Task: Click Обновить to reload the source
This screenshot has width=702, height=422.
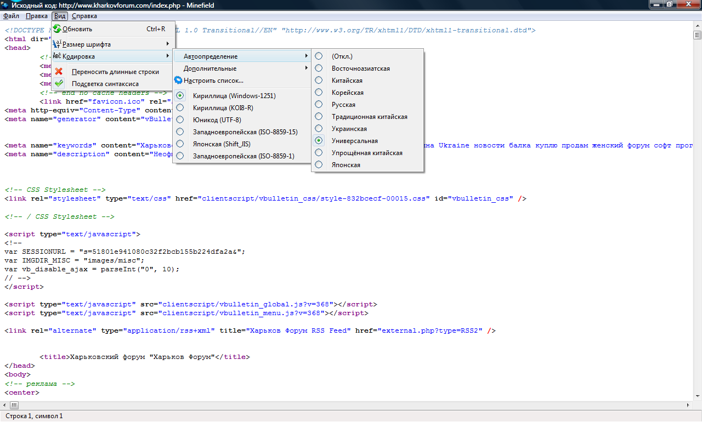Action: point(113,29)
